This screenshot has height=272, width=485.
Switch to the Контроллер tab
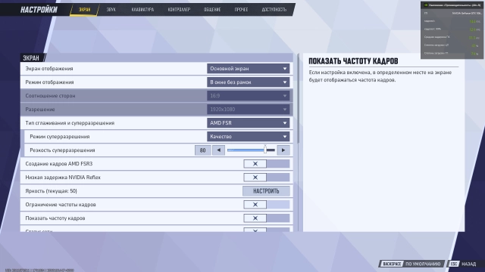[x=179, y=10]
